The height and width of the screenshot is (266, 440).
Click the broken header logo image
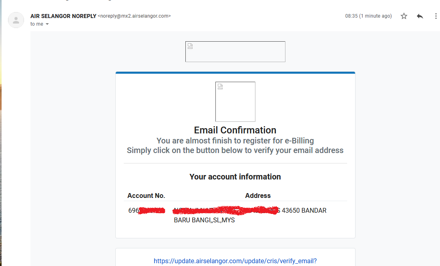(x=235, y=52)
